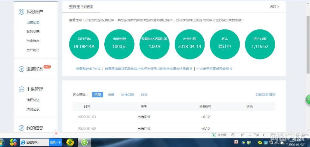Click the 我的信息 person icon
The image size is (310, 147).
(x=21, y=128)
